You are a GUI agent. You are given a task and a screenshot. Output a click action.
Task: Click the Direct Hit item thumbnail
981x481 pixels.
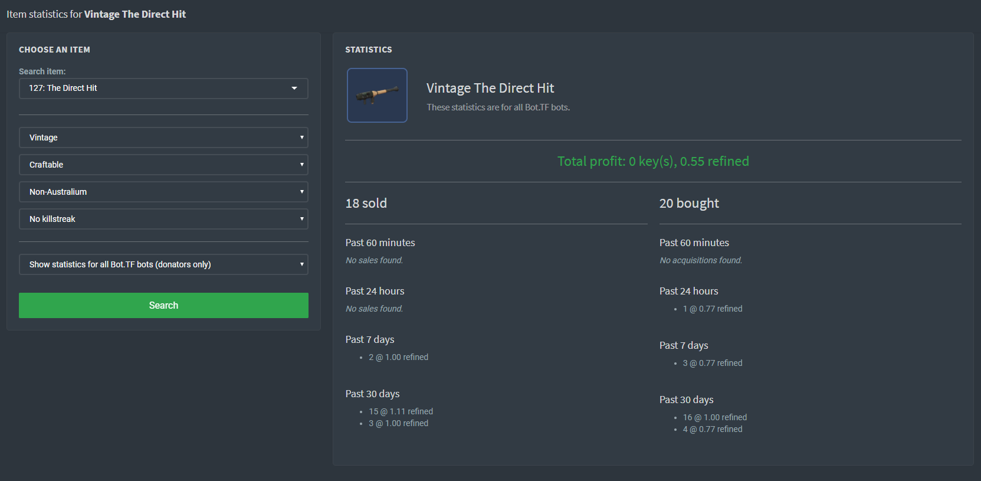click(x=377, y=95)
